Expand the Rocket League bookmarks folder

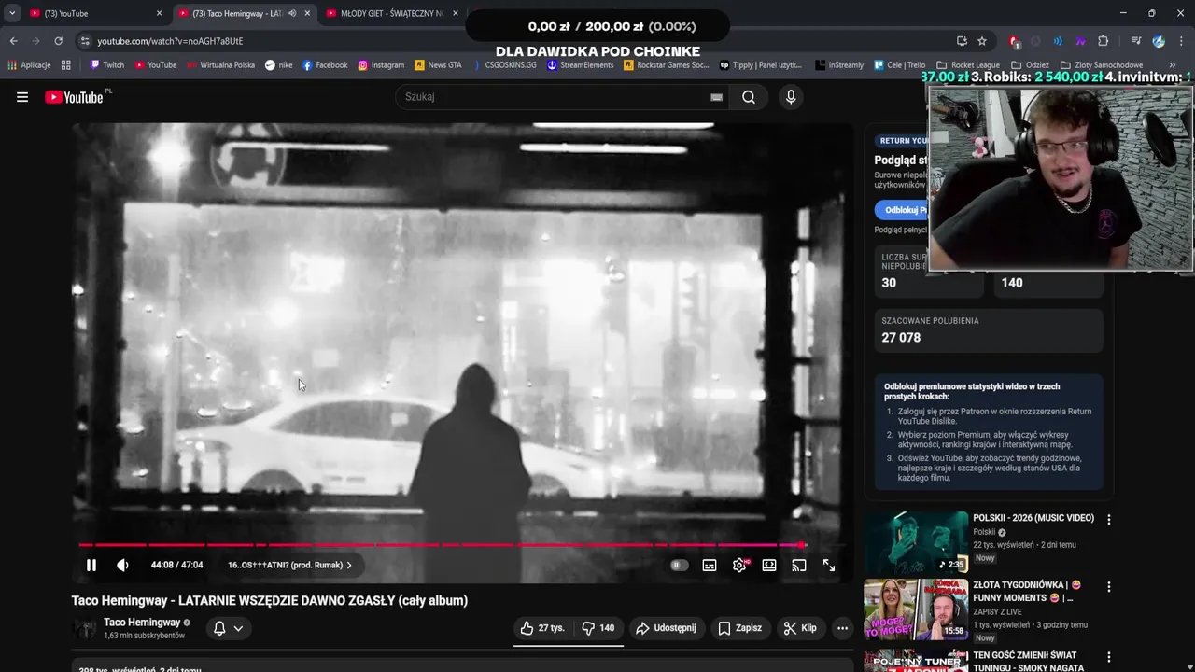pos(968,65)
